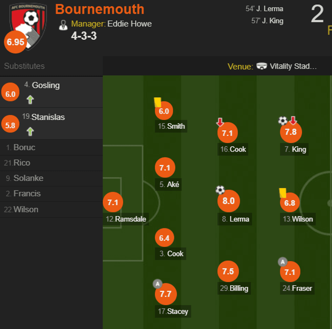This screenshot has width=332, height=329.
Task: Click J. Lerma's 54' goal entry
Action: coord(265,9)
